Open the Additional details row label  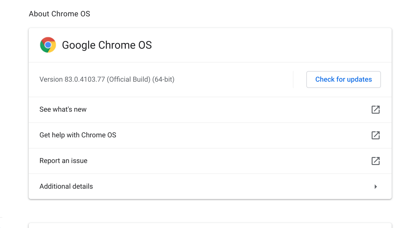(66, 186)
